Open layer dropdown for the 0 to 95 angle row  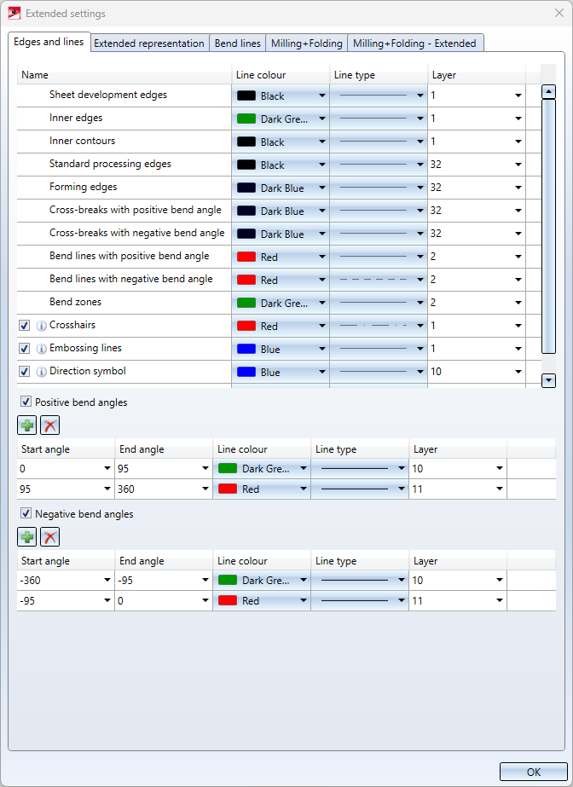click(x=500, y=469)
